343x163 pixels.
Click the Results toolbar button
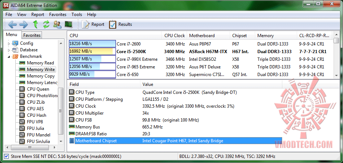pos(121,24)
